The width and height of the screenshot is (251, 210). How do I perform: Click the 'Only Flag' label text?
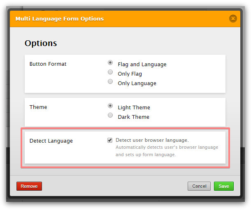[130, 74]
